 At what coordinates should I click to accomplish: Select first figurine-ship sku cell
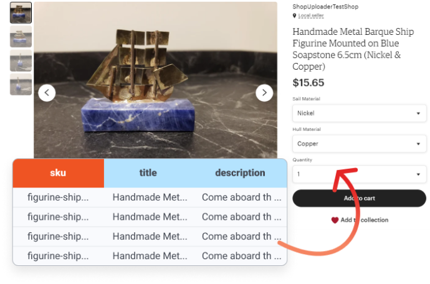(x=58, y=197)
